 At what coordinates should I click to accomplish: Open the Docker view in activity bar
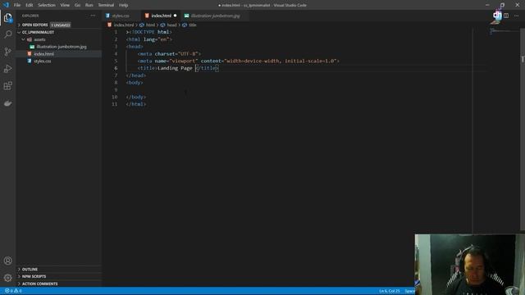8,103
